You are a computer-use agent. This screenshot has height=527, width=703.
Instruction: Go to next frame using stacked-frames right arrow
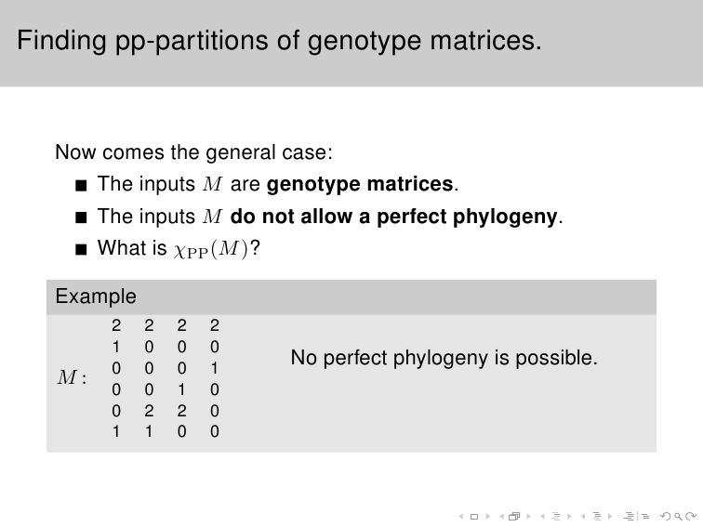point(529,516)
